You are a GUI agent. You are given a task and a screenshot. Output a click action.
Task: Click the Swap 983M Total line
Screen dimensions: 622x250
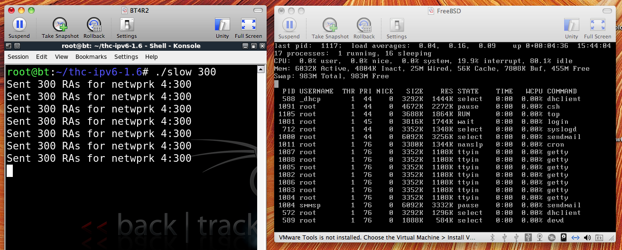click(x=333, y=76)
